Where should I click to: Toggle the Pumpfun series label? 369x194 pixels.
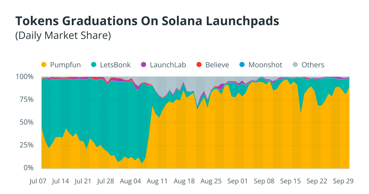pyautogui.click(x=65, y=65)
